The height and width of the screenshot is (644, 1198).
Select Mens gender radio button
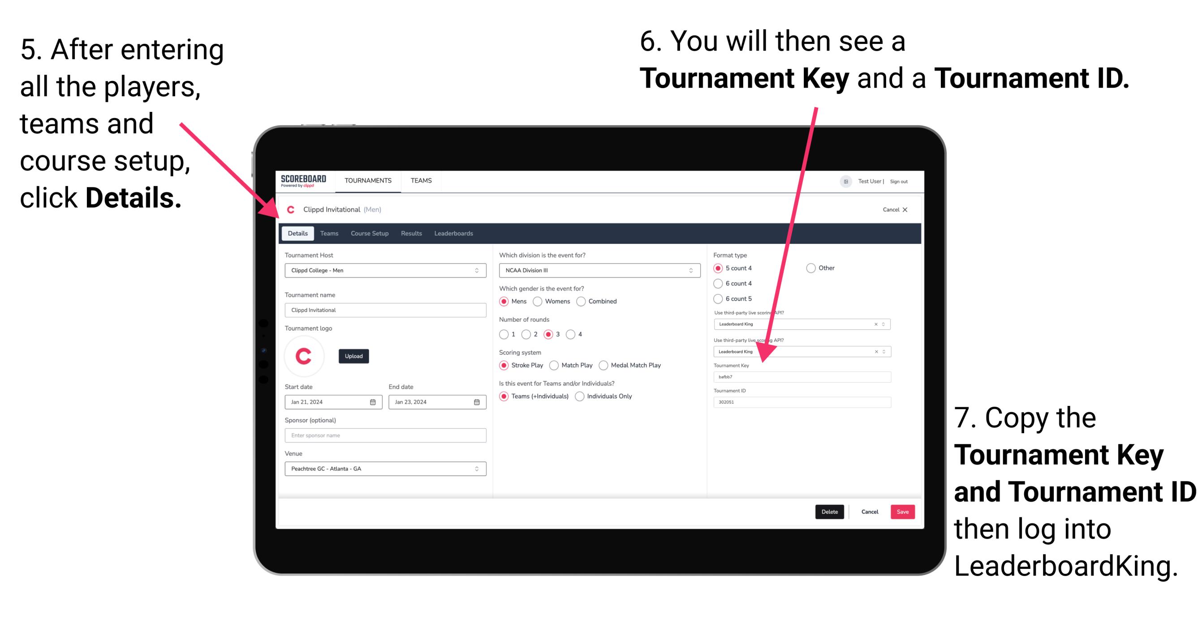pos(506,302)
